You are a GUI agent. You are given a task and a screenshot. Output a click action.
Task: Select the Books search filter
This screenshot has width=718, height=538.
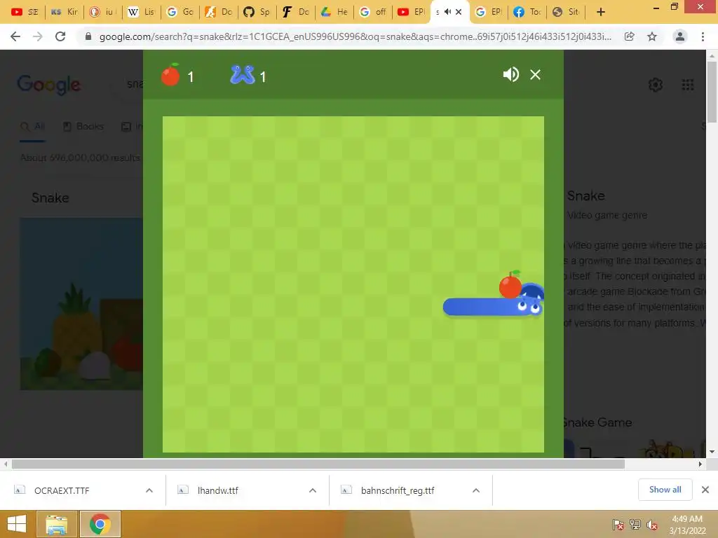[83, 126]
